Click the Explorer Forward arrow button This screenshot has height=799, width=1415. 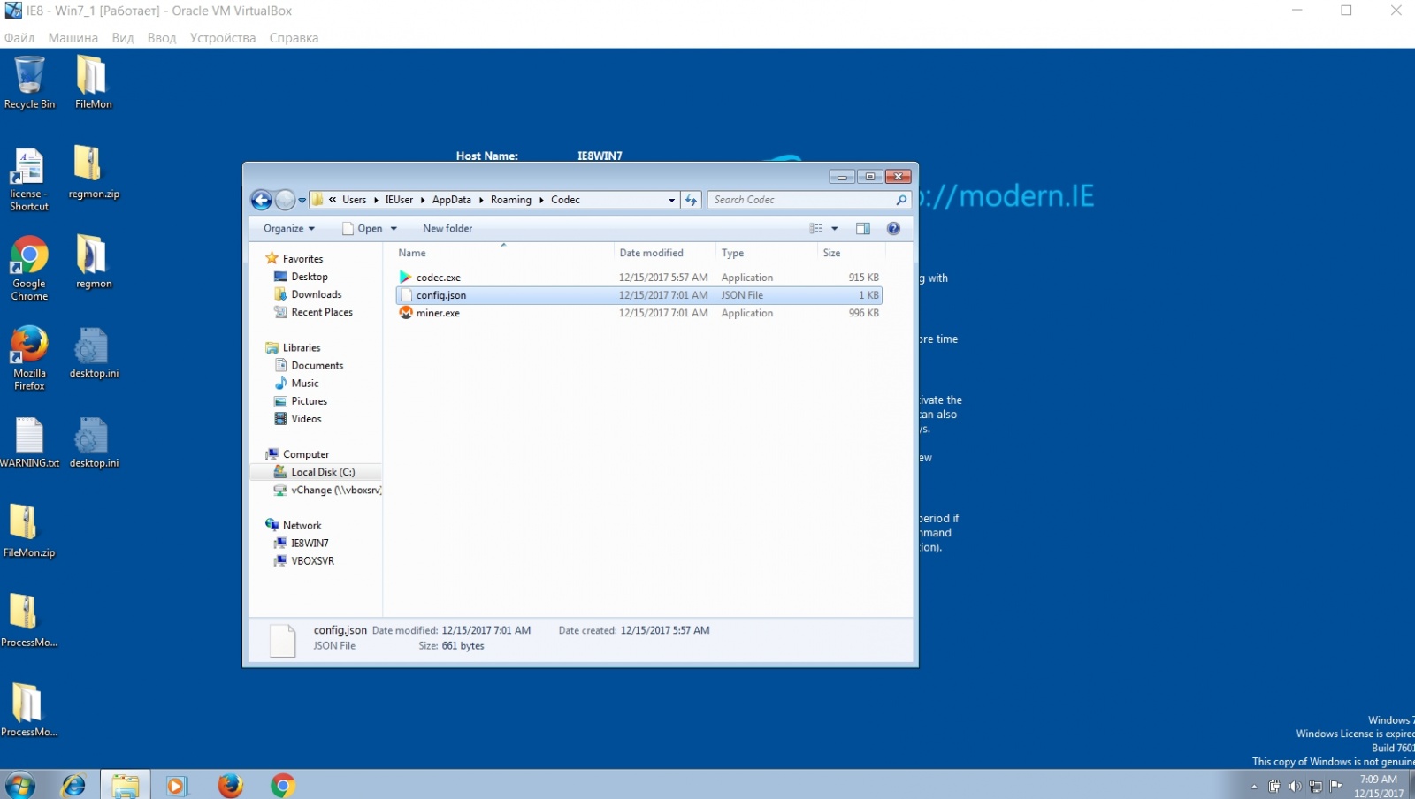coord(285,200)
